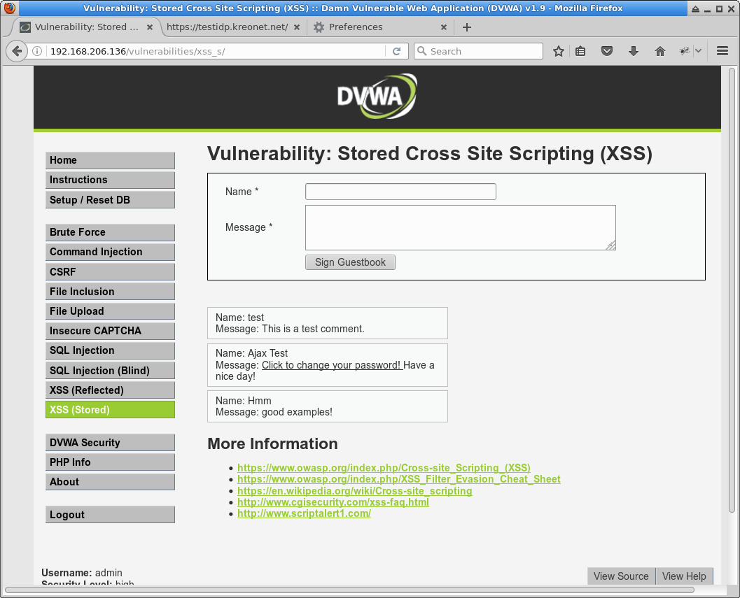Screen dimensions: 740x598
Task: Go to the Firefox home page
Action: pyautogui.click(x=659, y=51)
